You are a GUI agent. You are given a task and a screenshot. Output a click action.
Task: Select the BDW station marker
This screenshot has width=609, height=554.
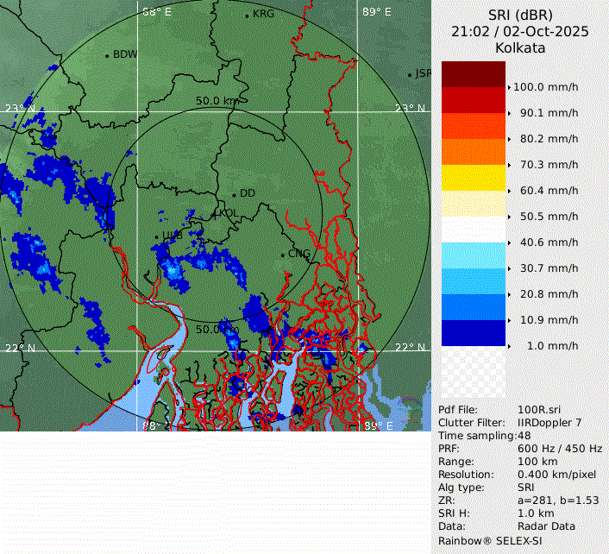[x=107, y=55]
